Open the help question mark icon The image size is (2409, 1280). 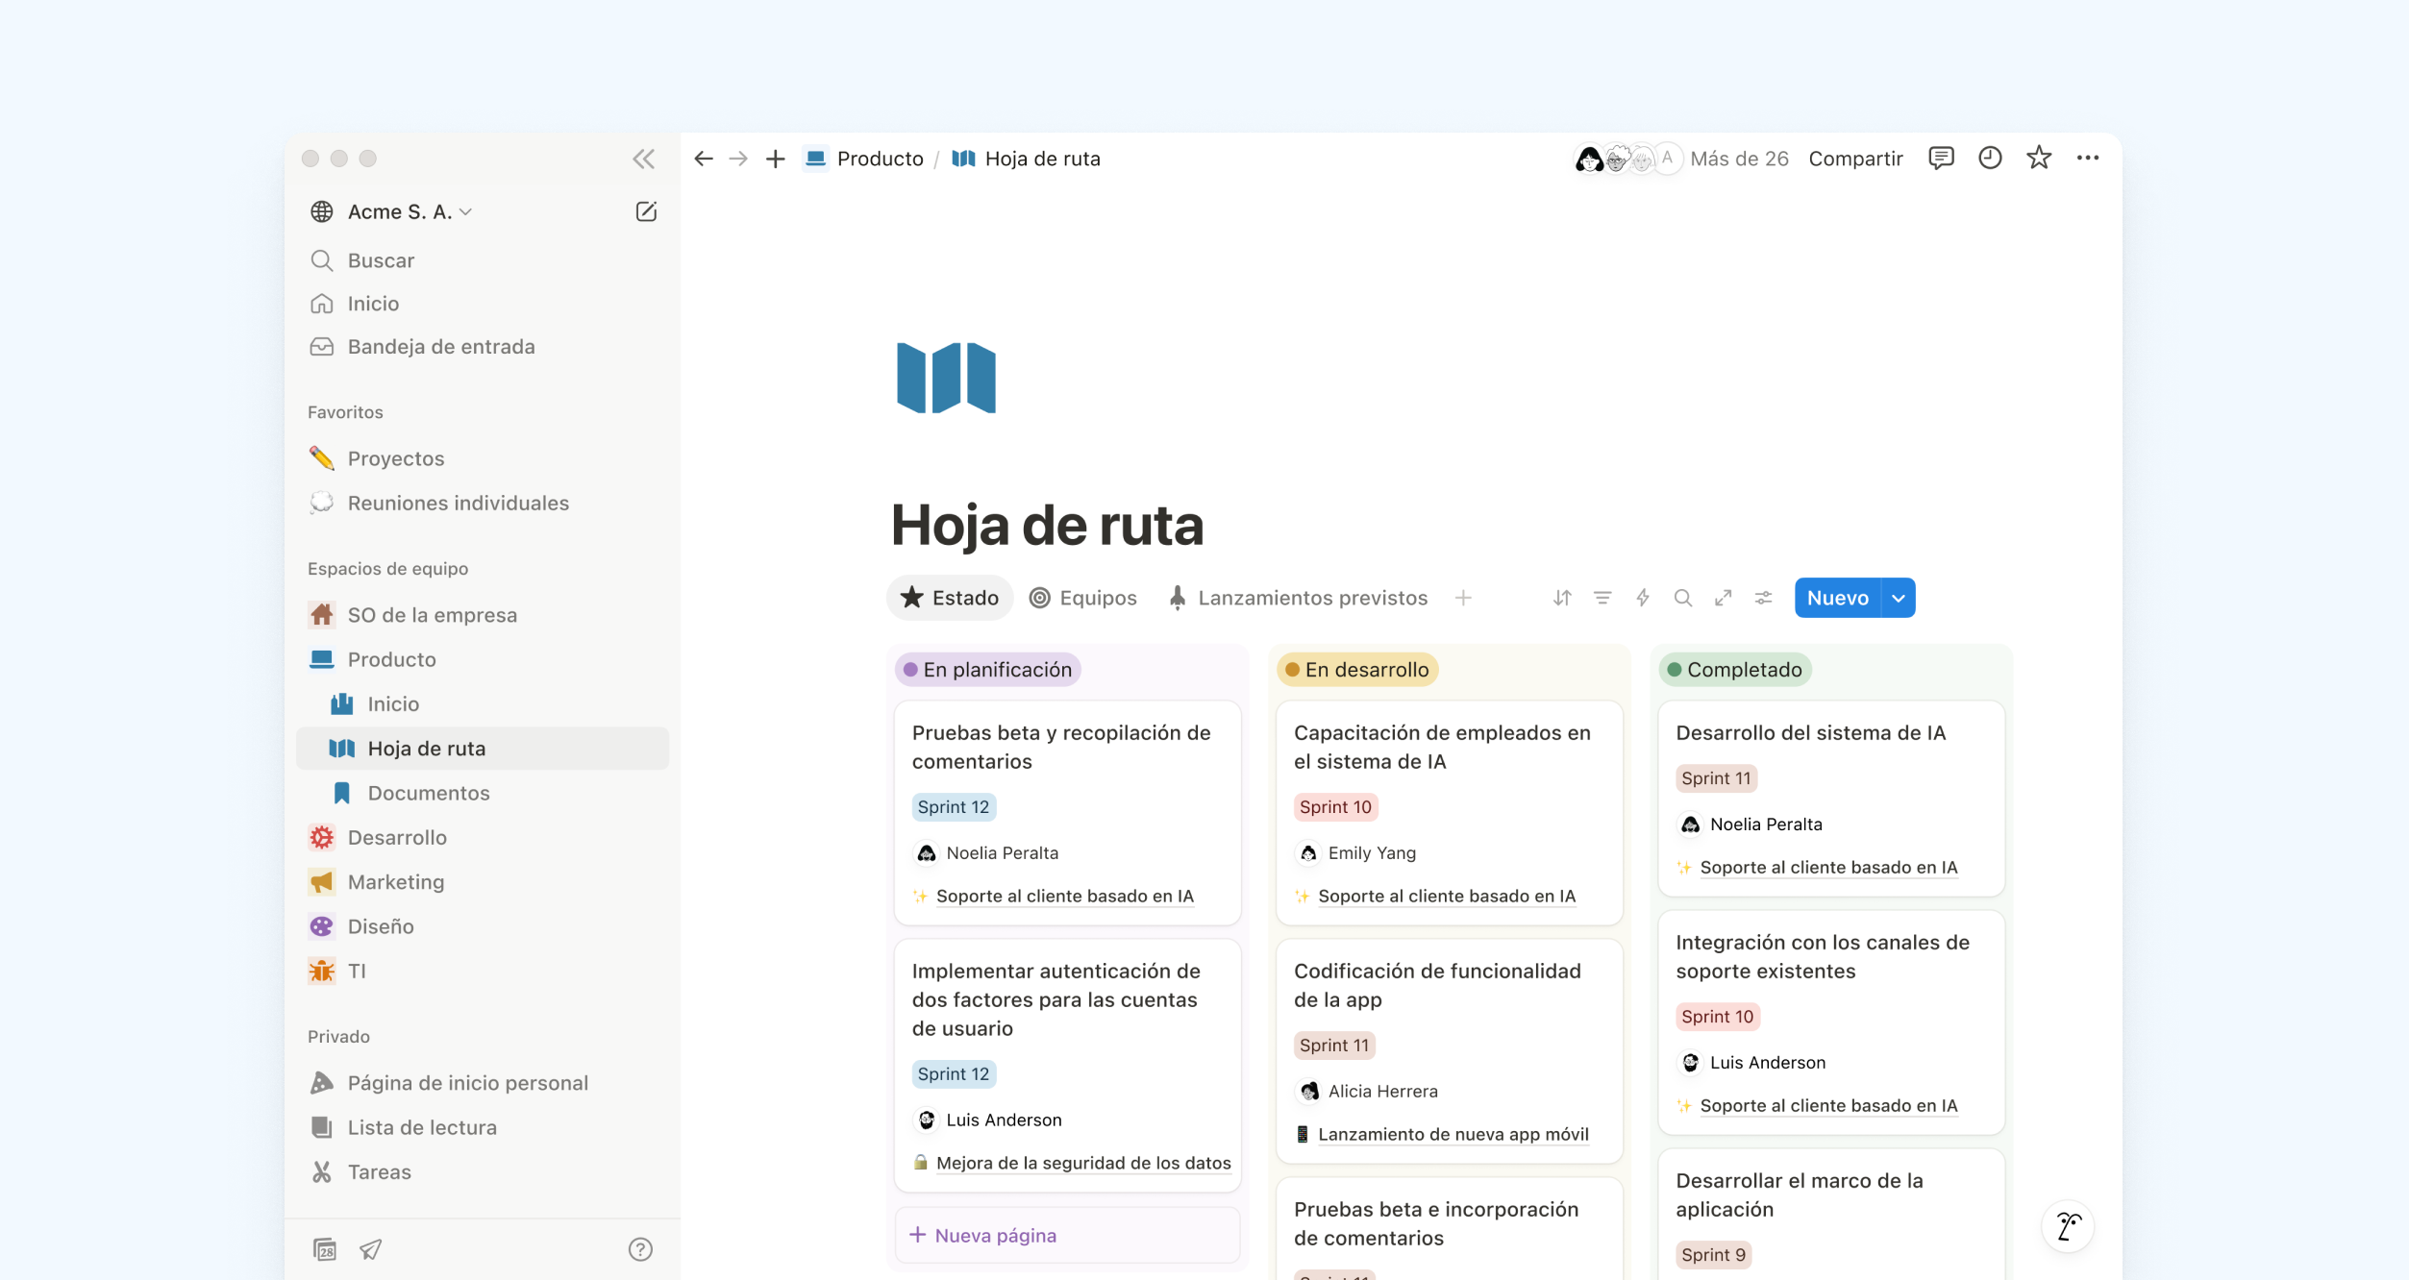[x=640, y=1248]
